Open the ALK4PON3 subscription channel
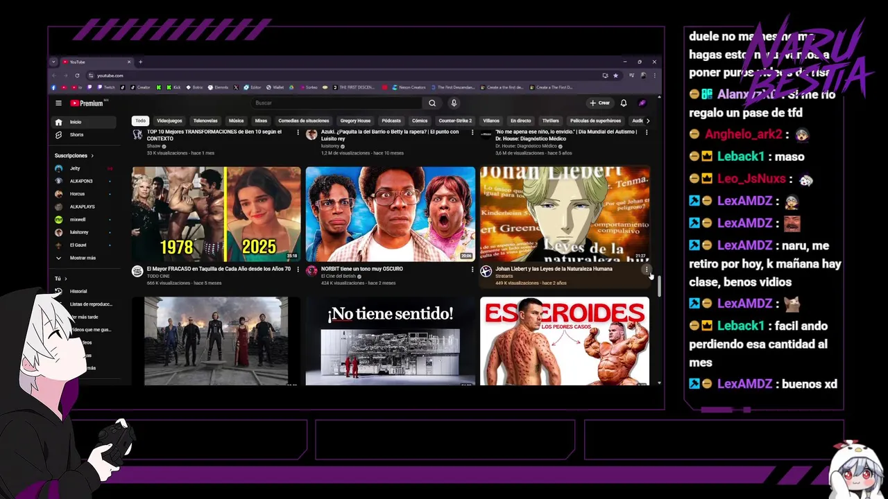Image resolution: width=888 pixels, height=499 pixels. (x=84, y=181)
